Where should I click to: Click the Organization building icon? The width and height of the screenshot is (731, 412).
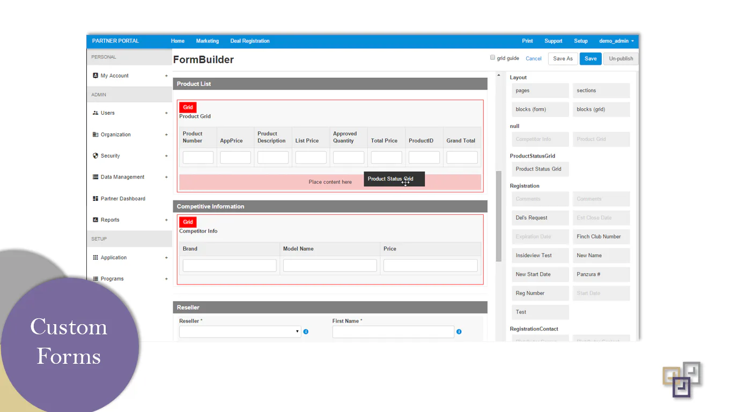click(95, 134)
